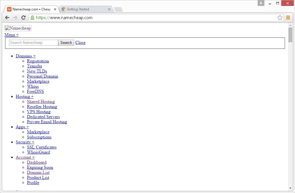
Task: Open the Product List link
Action: (x=38, y=178)
